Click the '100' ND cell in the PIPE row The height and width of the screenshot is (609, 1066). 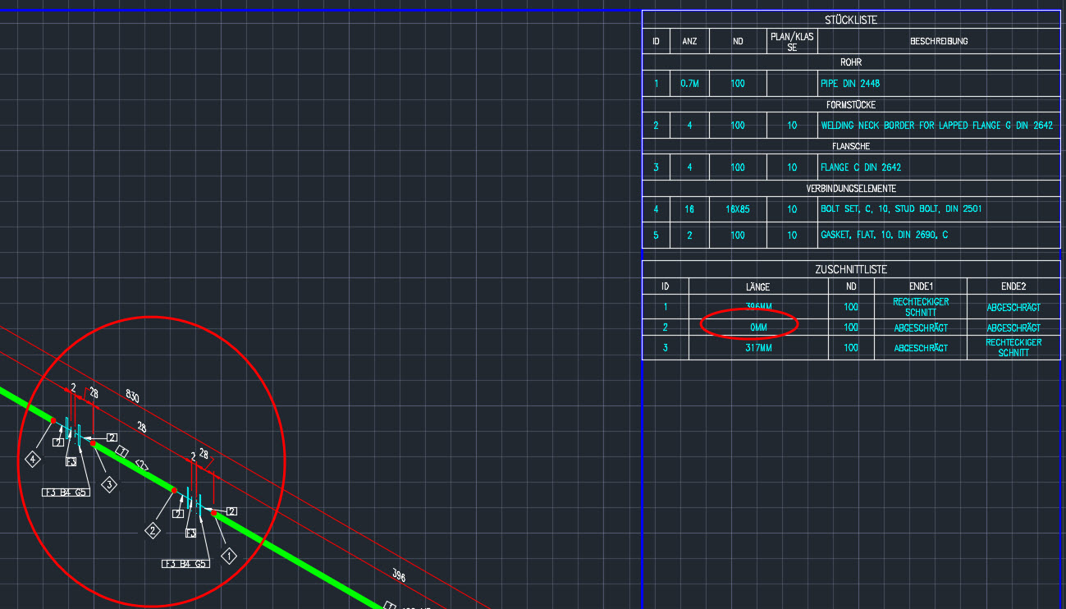pyautogui.click(x=738, y=84)
